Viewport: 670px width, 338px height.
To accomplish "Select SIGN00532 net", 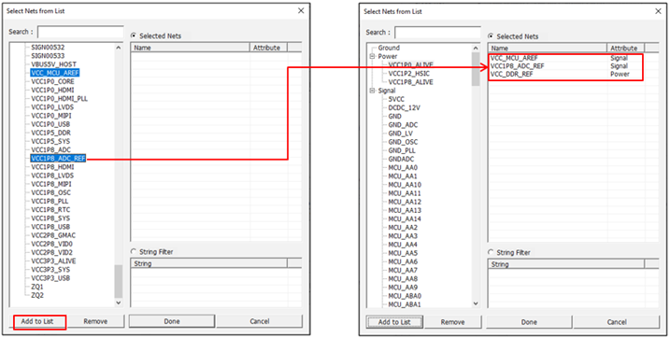I will [x=48, y=47].
